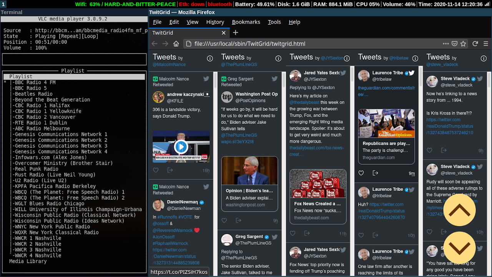Reload the TwitGrid page
Screen dimensions: 492x277
(475, 44)
